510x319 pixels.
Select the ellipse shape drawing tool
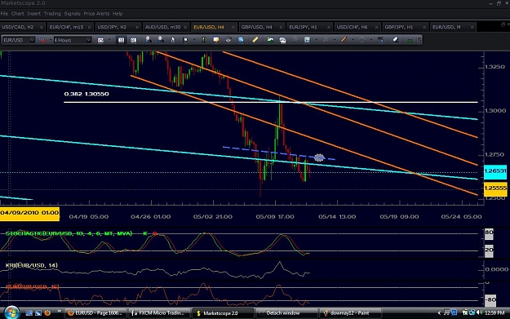point(362,40)
